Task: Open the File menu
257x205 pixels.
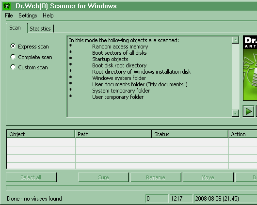Action: pyautogui.click(x=9, y=16)
